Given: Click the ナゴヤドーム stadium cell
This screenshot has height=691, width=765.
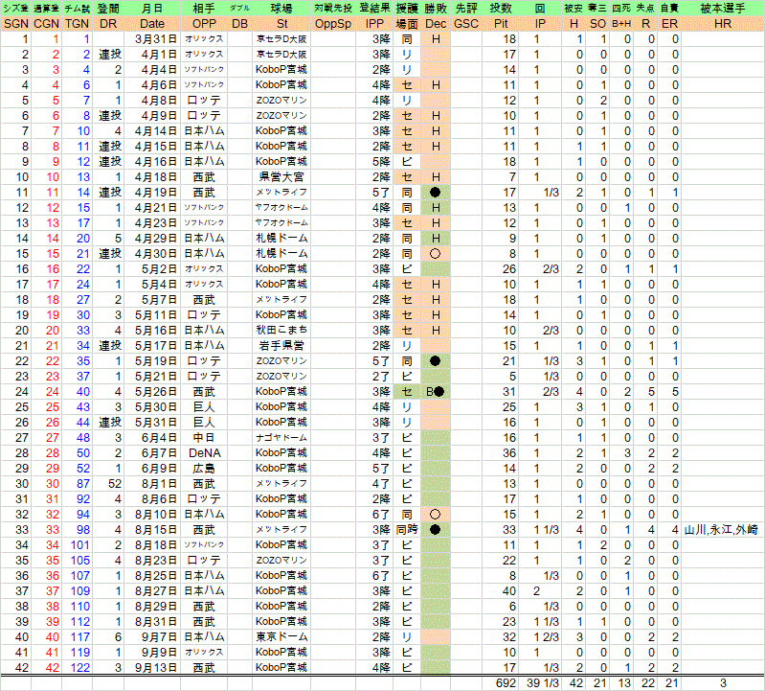Looking at the screenshot, I should pyautogui.click(x=281, y=438).
